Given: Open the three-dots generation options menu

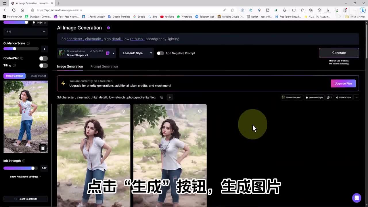Looking at the screenshot, I should (x=356, y=97).
